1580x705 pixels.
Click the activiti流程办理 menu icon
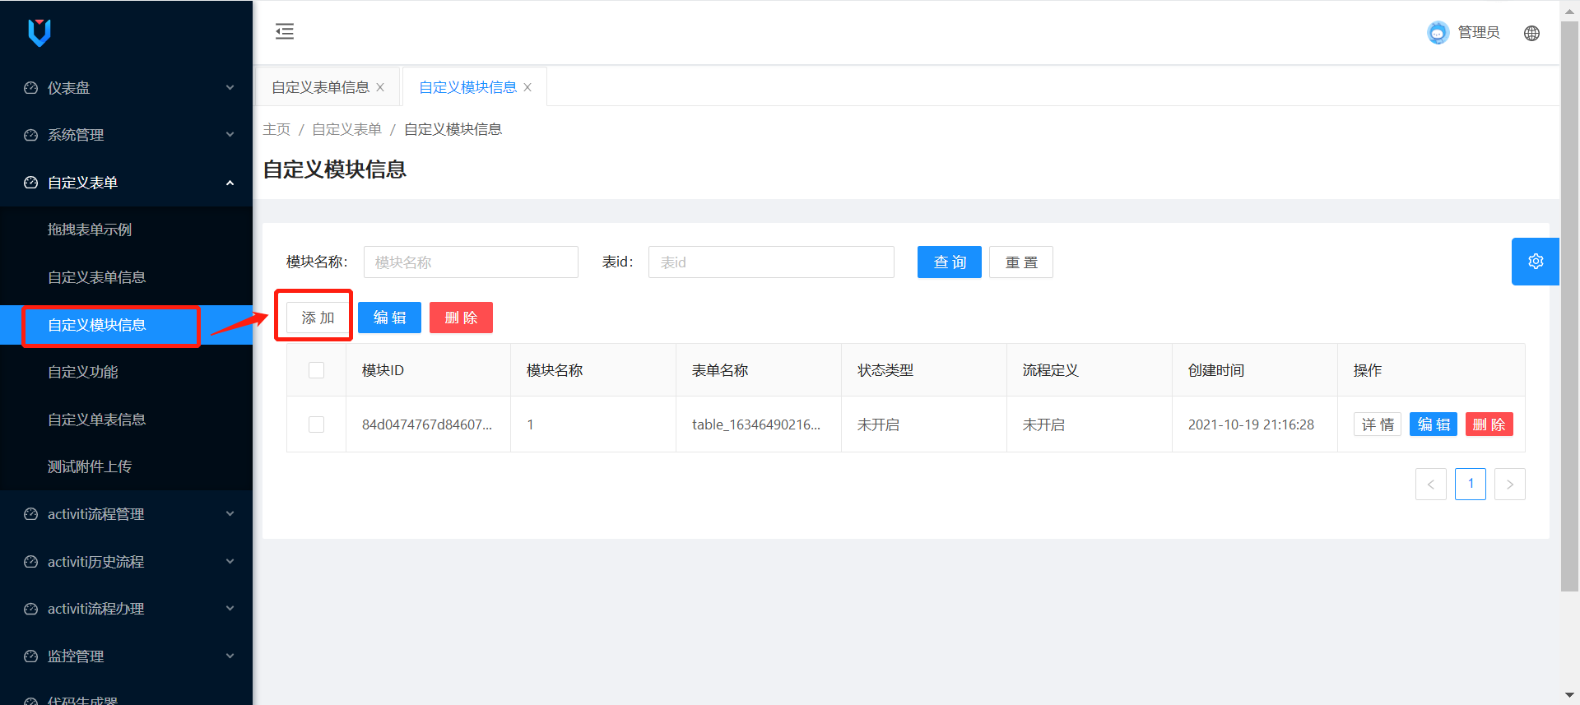(x=31, y=609)
